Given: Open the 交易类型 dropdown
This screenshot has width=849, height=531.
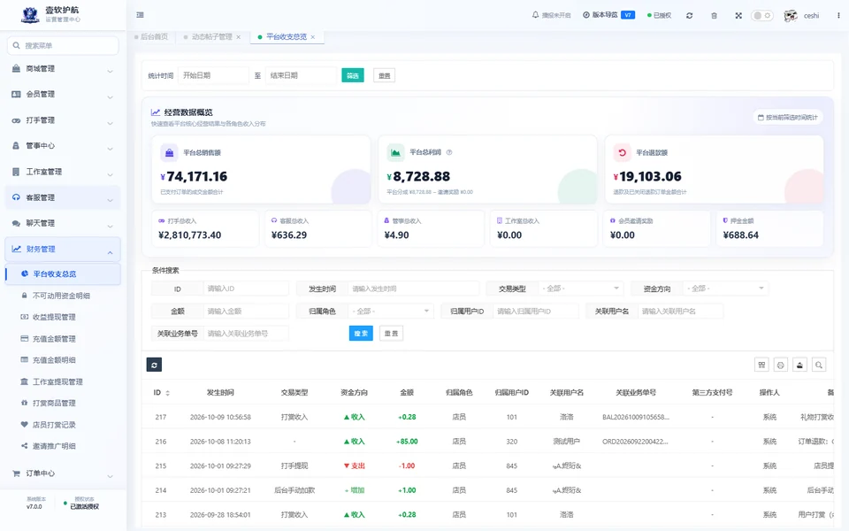Looking at the screenshot, I should (x=580, y=289).
